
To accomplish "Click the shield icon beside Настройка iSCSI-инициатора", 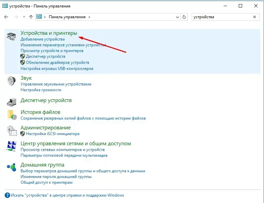I will tap(23, 134).
